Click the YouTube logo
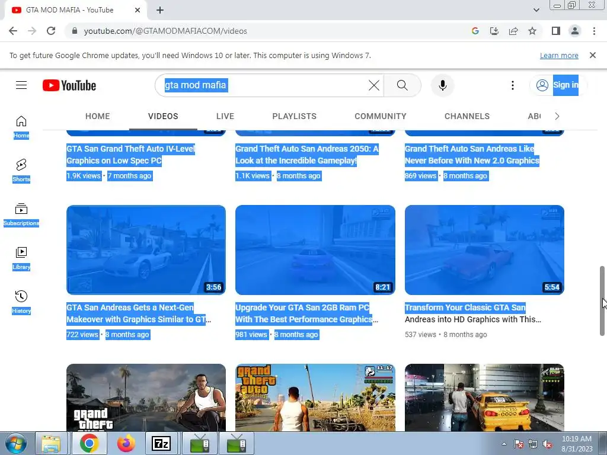Image resolution: width=607 pixels, height=455 pixels. click(x=69, y=85)
